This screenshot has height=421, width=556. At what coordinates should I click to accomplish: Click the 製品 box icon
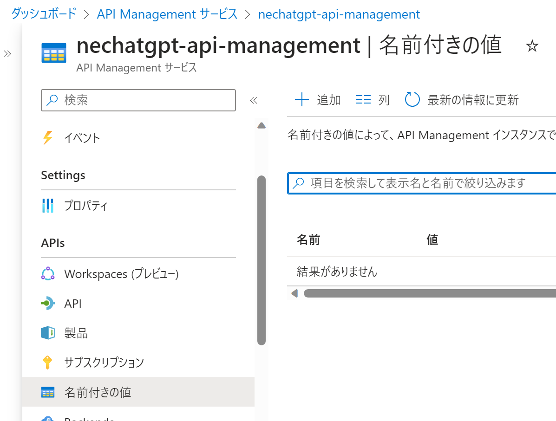click(47, 333)
